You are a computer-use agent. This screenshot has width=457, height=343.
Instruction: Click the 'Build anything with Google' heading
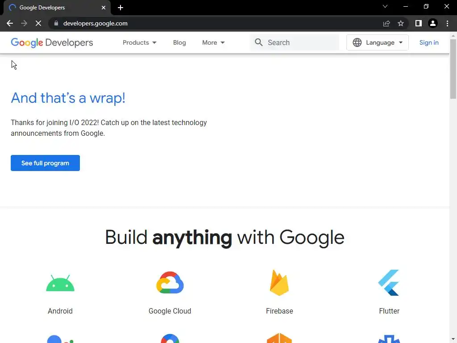tap(225, 238)
